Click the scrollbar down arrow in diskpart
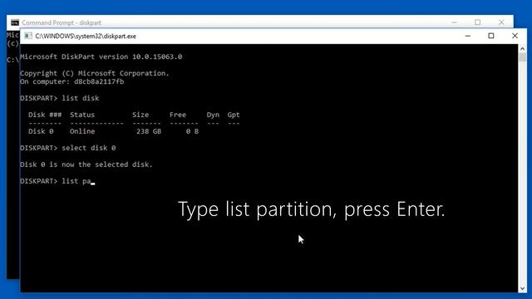The width and height of the screenshot is (532, 299). tap(523, 288)
